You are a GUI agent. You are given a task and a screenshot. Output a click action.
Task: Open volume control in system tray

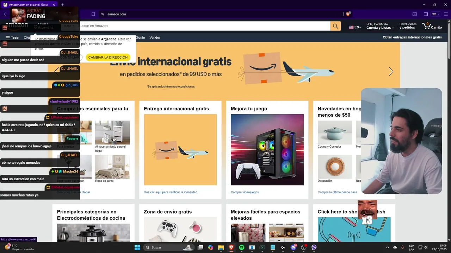(426, 247)
